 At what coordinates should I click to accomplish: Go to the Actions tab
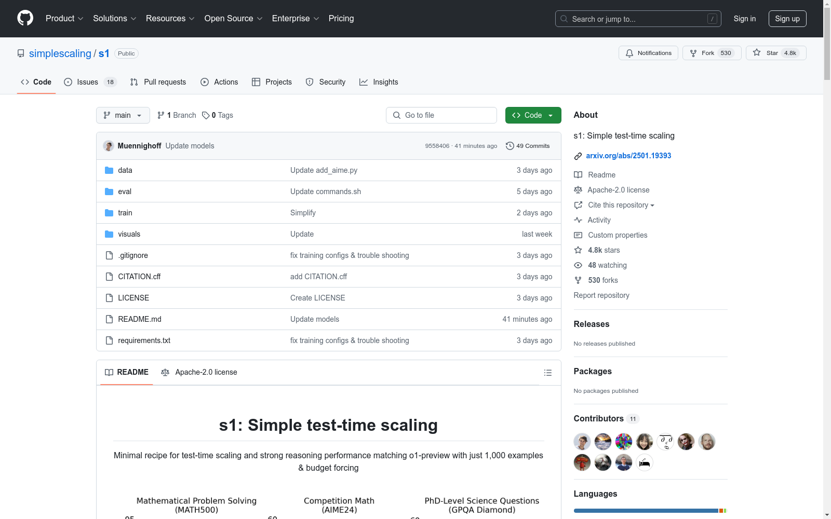(219, 82)
